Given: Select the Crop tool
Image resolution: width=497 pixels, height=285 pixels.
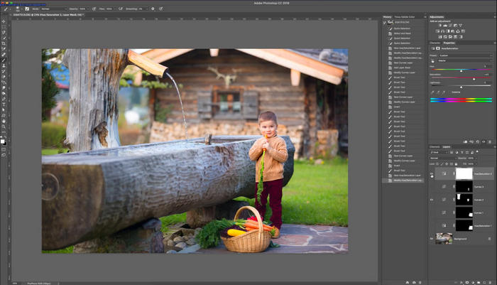Looking at the screenshot, I should pyautogui.click(x=4, y=43).
